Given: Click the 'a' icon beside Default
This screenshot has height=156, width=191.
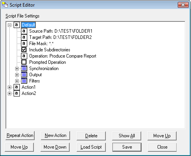Looking at the screenshot, I should click(17, 25).
